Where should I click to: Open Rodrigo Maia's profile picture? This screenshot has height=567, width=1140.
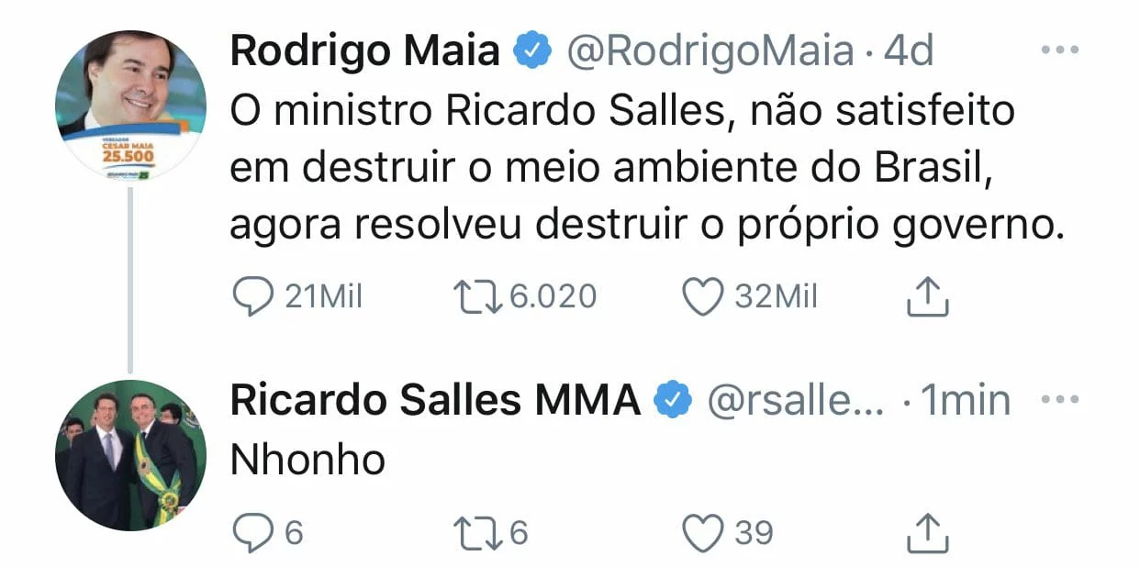[130, 106]
